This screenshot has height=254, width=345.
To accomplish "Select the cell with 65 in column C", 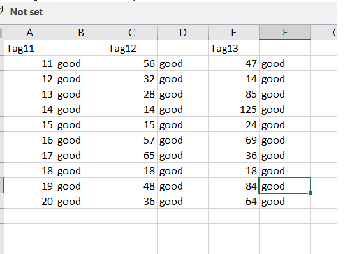I will coord(131,155).
